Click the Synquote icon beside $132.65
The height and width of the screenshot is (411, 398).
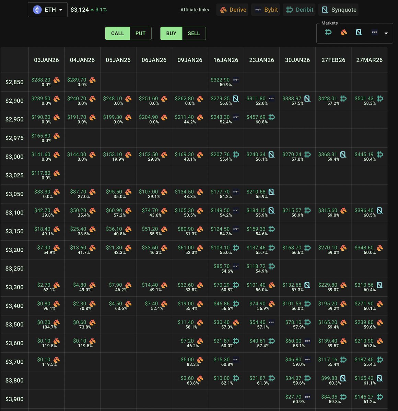307,285
